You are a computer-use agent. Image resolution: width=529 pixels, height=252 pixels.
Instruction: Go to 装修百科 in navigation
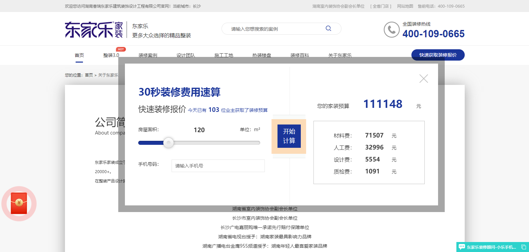(299, 55)
